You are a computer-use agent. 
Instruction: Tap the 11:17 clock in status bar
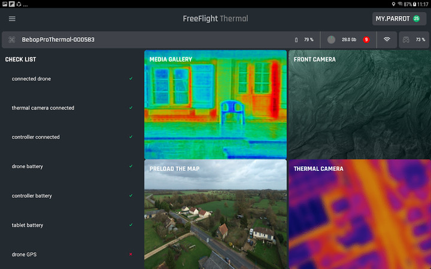pyautogui.click(x=423, y=4)
